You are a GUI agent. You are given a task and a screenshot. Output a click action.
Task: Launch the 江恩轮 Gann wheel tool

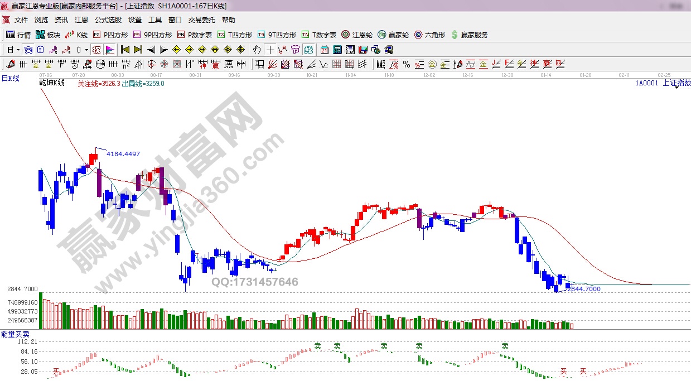pyautogui.click(x=357, y=35)
